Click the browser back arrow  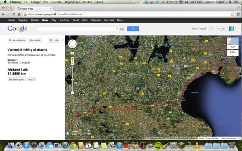(3, 14)
